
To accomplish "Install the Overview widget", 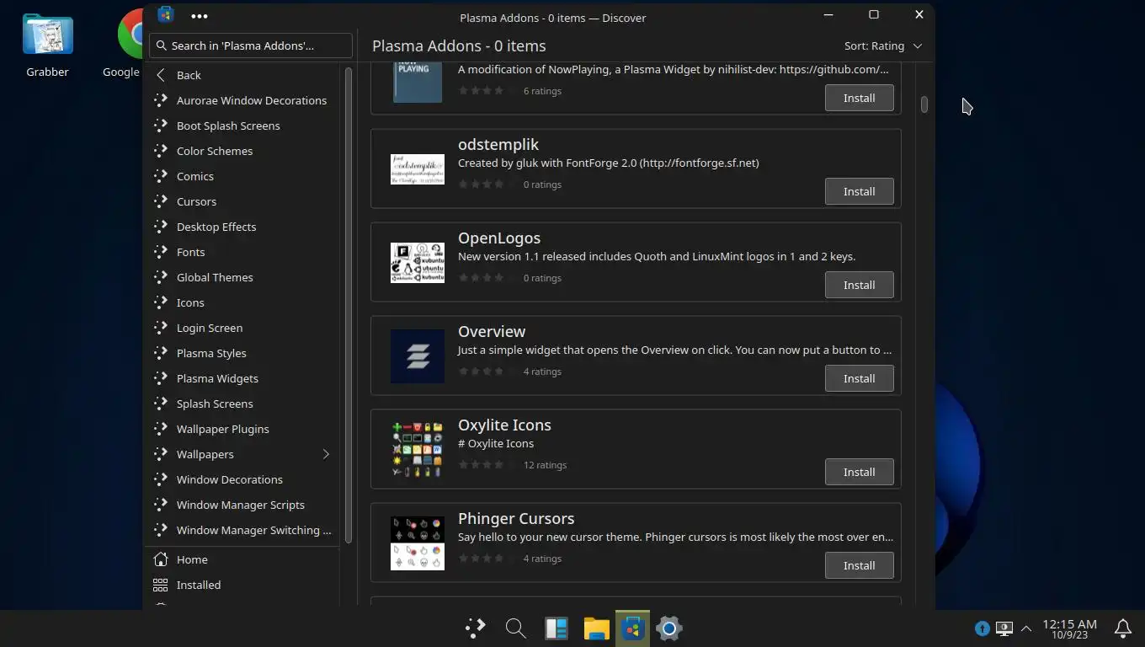I will [x=859, y=378].
